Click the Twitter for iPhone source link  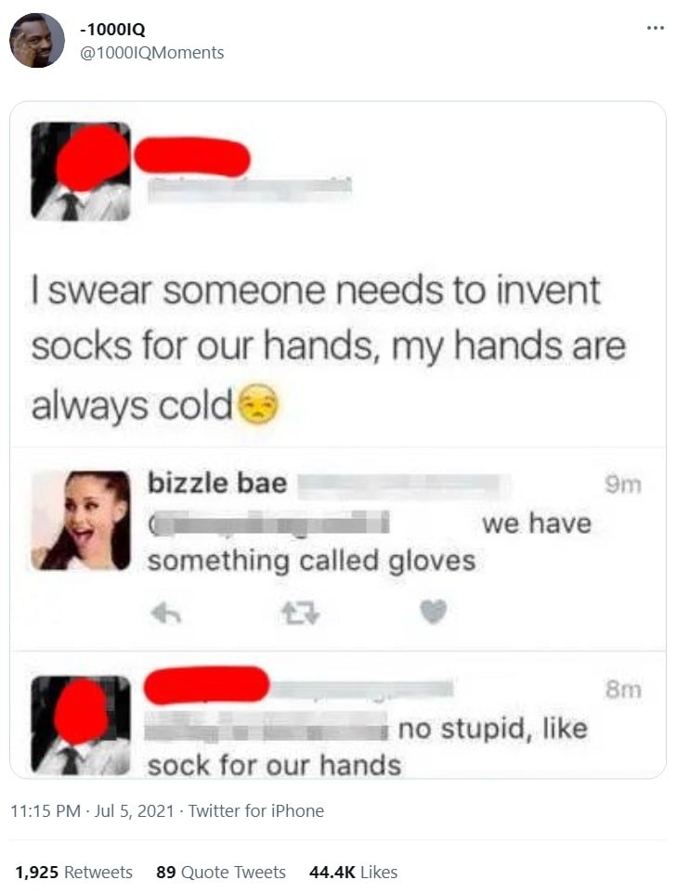point(256,810)
